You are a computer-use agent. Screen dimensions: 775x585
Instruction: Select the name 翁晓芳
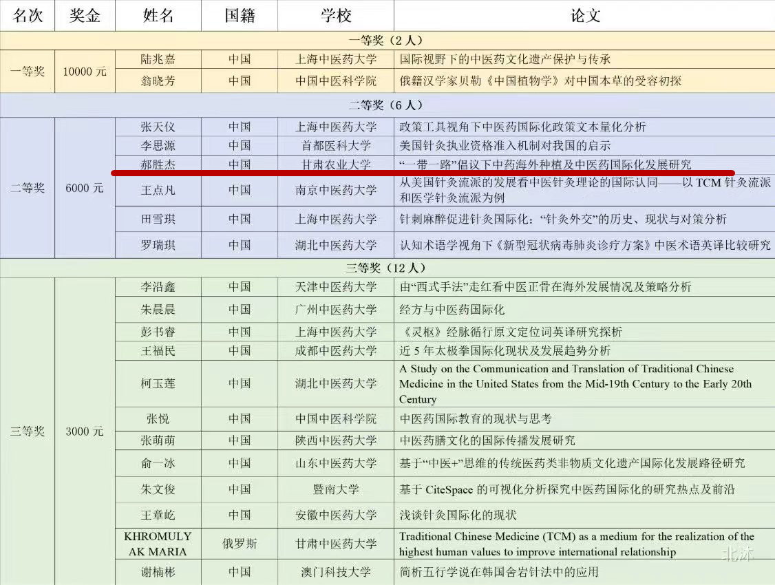(158, 81)
